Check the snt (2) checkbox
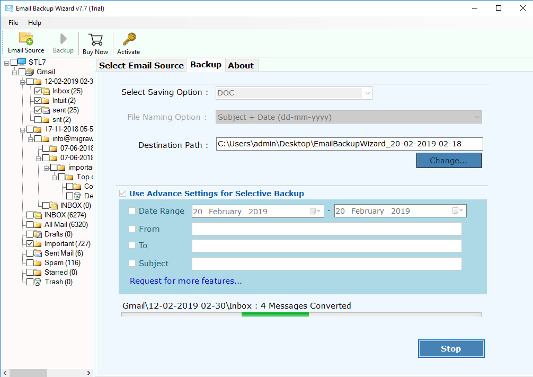The height and width of the screenshot is (377, 533). pos(38,119)
